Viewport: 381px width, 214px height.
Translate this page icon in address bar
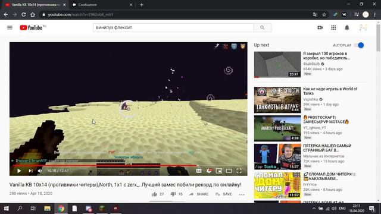coord(315,14)
